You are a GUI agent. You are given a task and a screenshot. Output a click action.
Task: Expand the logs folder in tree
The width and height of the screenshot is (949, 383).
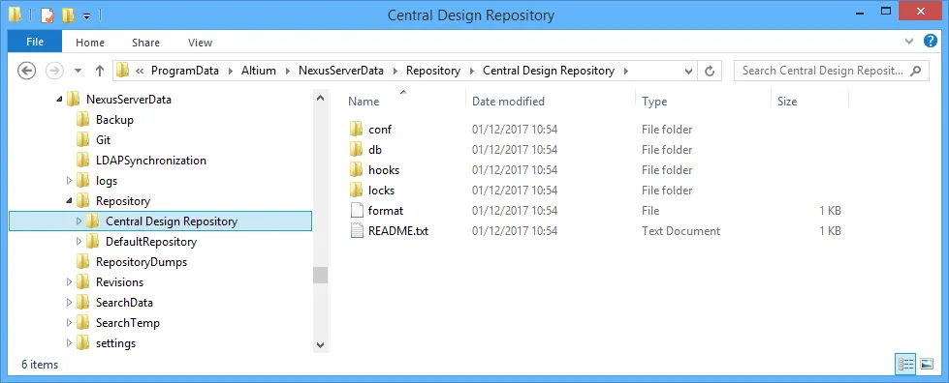tap(69, 180)
